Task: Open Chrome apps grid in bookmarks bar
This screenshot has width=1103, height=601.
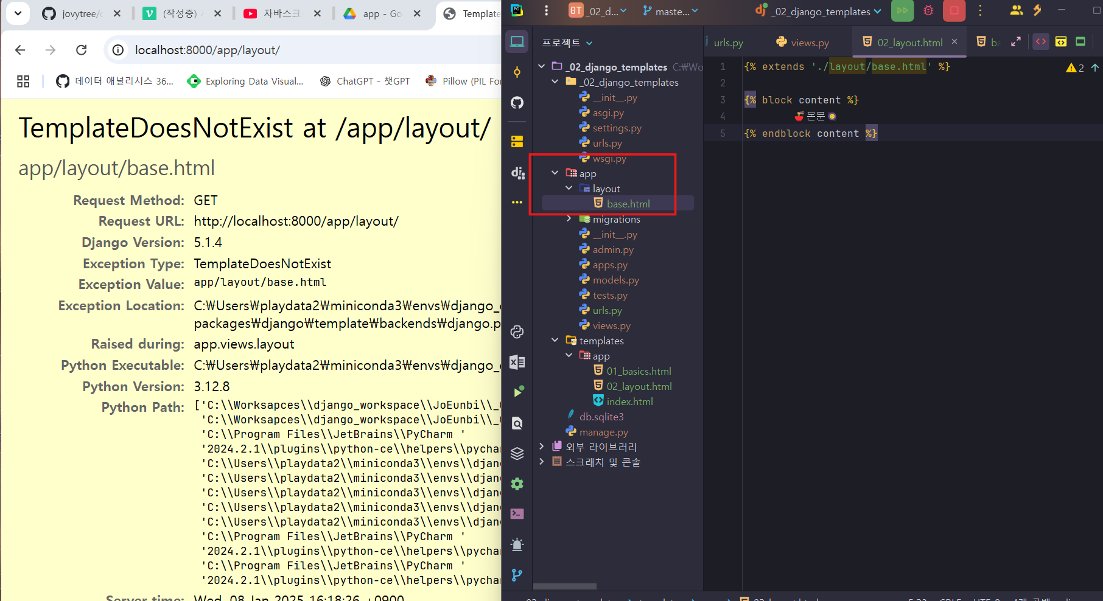Action: pos(23,82)
